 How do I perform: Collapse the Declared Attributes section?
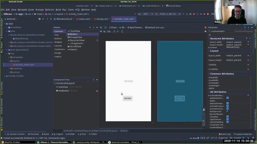(x=209, y=38)
